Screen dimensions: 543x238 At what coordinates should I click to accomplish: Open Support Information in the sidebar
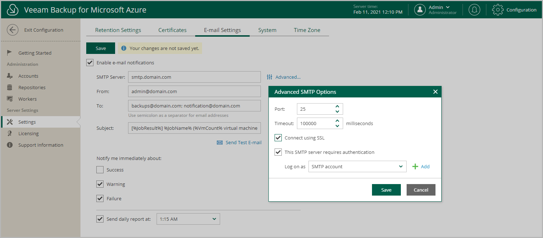click(x=41, y=145)
